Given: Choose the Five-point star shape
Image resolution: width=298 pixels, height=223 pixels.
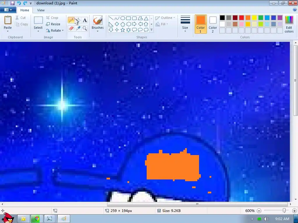Looking at the screenshot, I should click(x=123, y=30).
